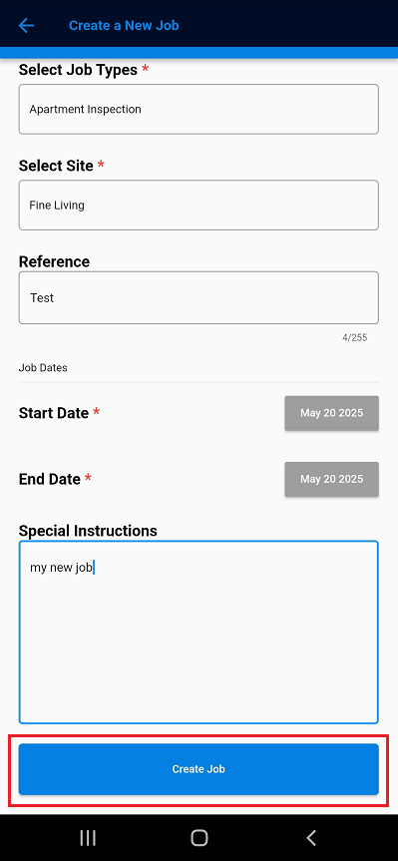The width and height of the screenshot is (398, 861).
Task: Open the End Date picker button
Action: click(x=331, y=479)
